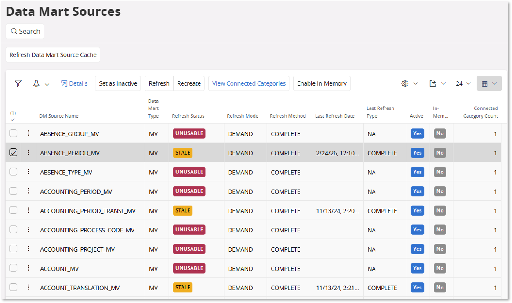This screenshot has height=303, width=512.
Task: Click UNUSABLE badge for ACCOUNTING_PERIOD_MV
Action: [189, 191]
